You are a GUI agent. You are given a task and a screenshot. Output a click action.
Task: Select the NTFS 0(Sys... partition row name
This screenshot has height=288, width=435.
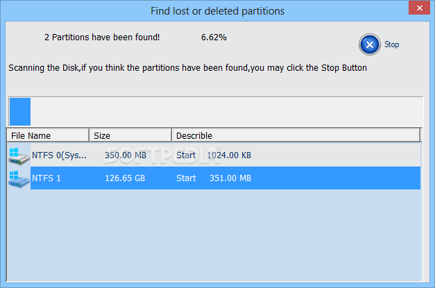click(59, 155)
